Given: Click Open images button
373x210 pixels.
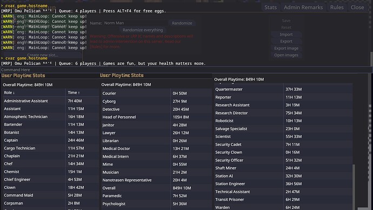Looking at the screenshot, I should pos(286,55).
